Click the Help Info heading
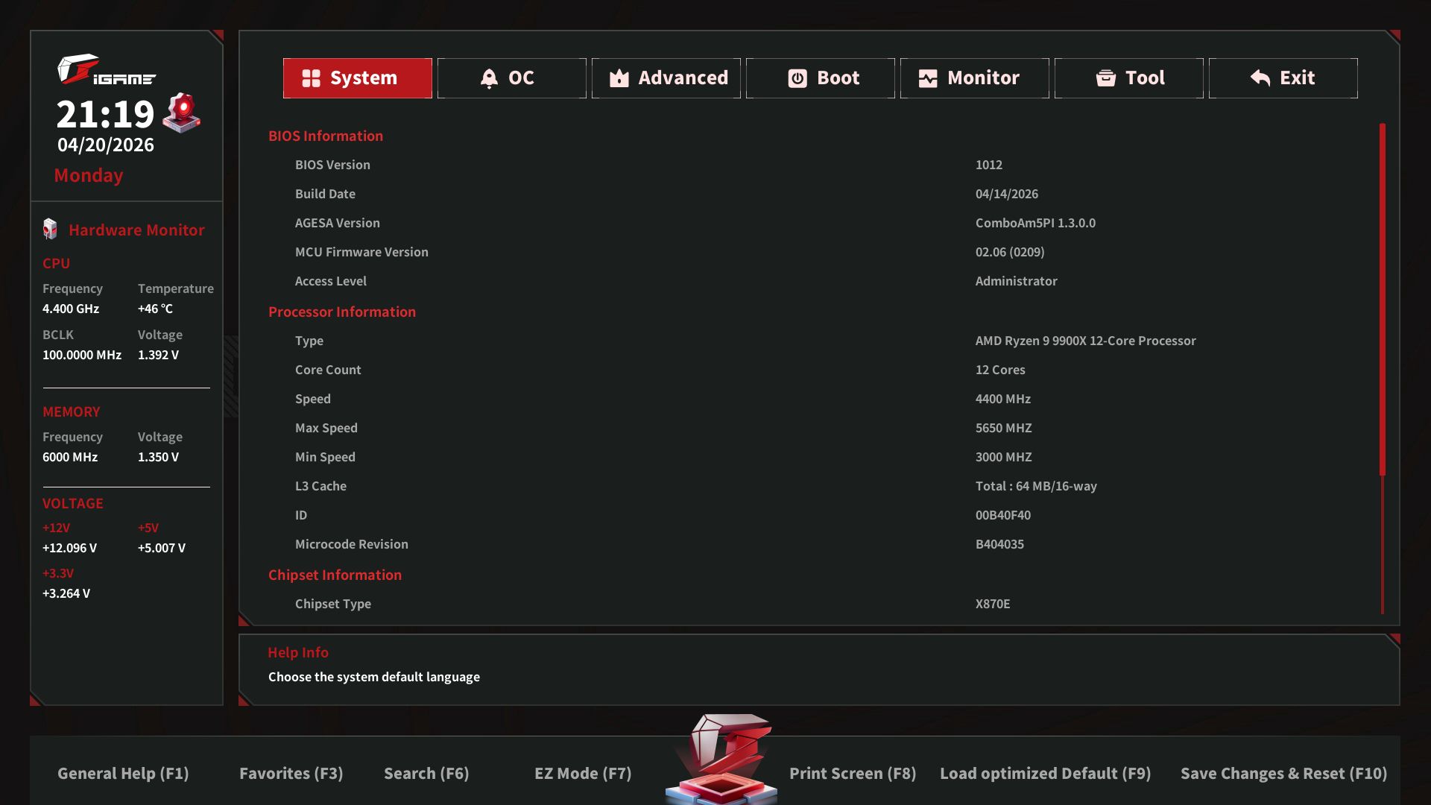The height and width of the screenshot is (805, 1431). 298,652
